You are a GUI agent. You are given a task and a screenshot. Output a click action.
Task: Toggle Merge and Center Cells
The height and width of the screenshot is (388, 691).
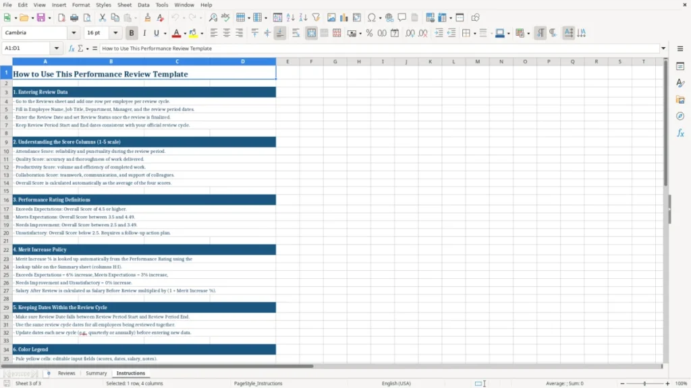[x=311, y=33]
